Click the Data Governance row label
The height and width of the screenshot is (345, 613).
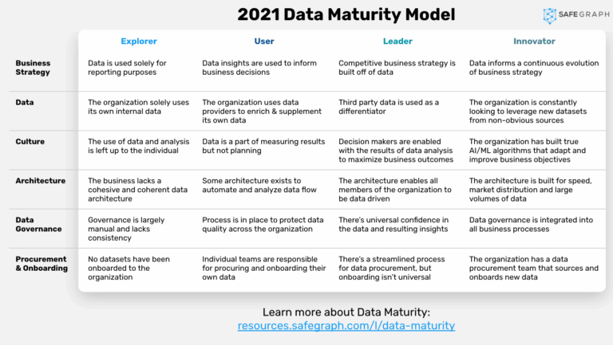click(38, 224)
